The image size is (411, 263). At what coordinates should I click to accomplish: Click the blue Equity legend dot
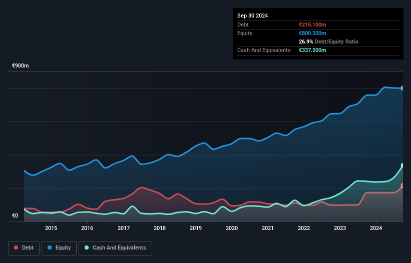50,247
